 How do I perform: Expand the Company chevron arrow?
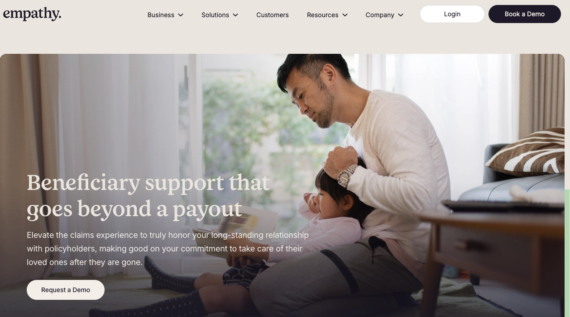[401, 15]
